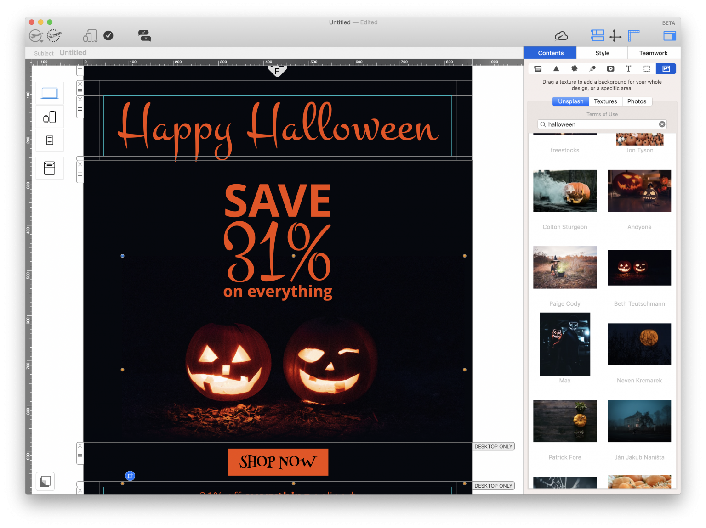Open the image placeholders category
Viewport: 706px width, 528px height.
click(647, 68)
